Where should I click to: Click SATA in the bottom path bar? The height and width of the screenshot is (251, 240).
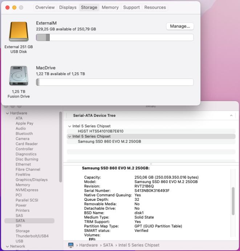click(108, 245)
